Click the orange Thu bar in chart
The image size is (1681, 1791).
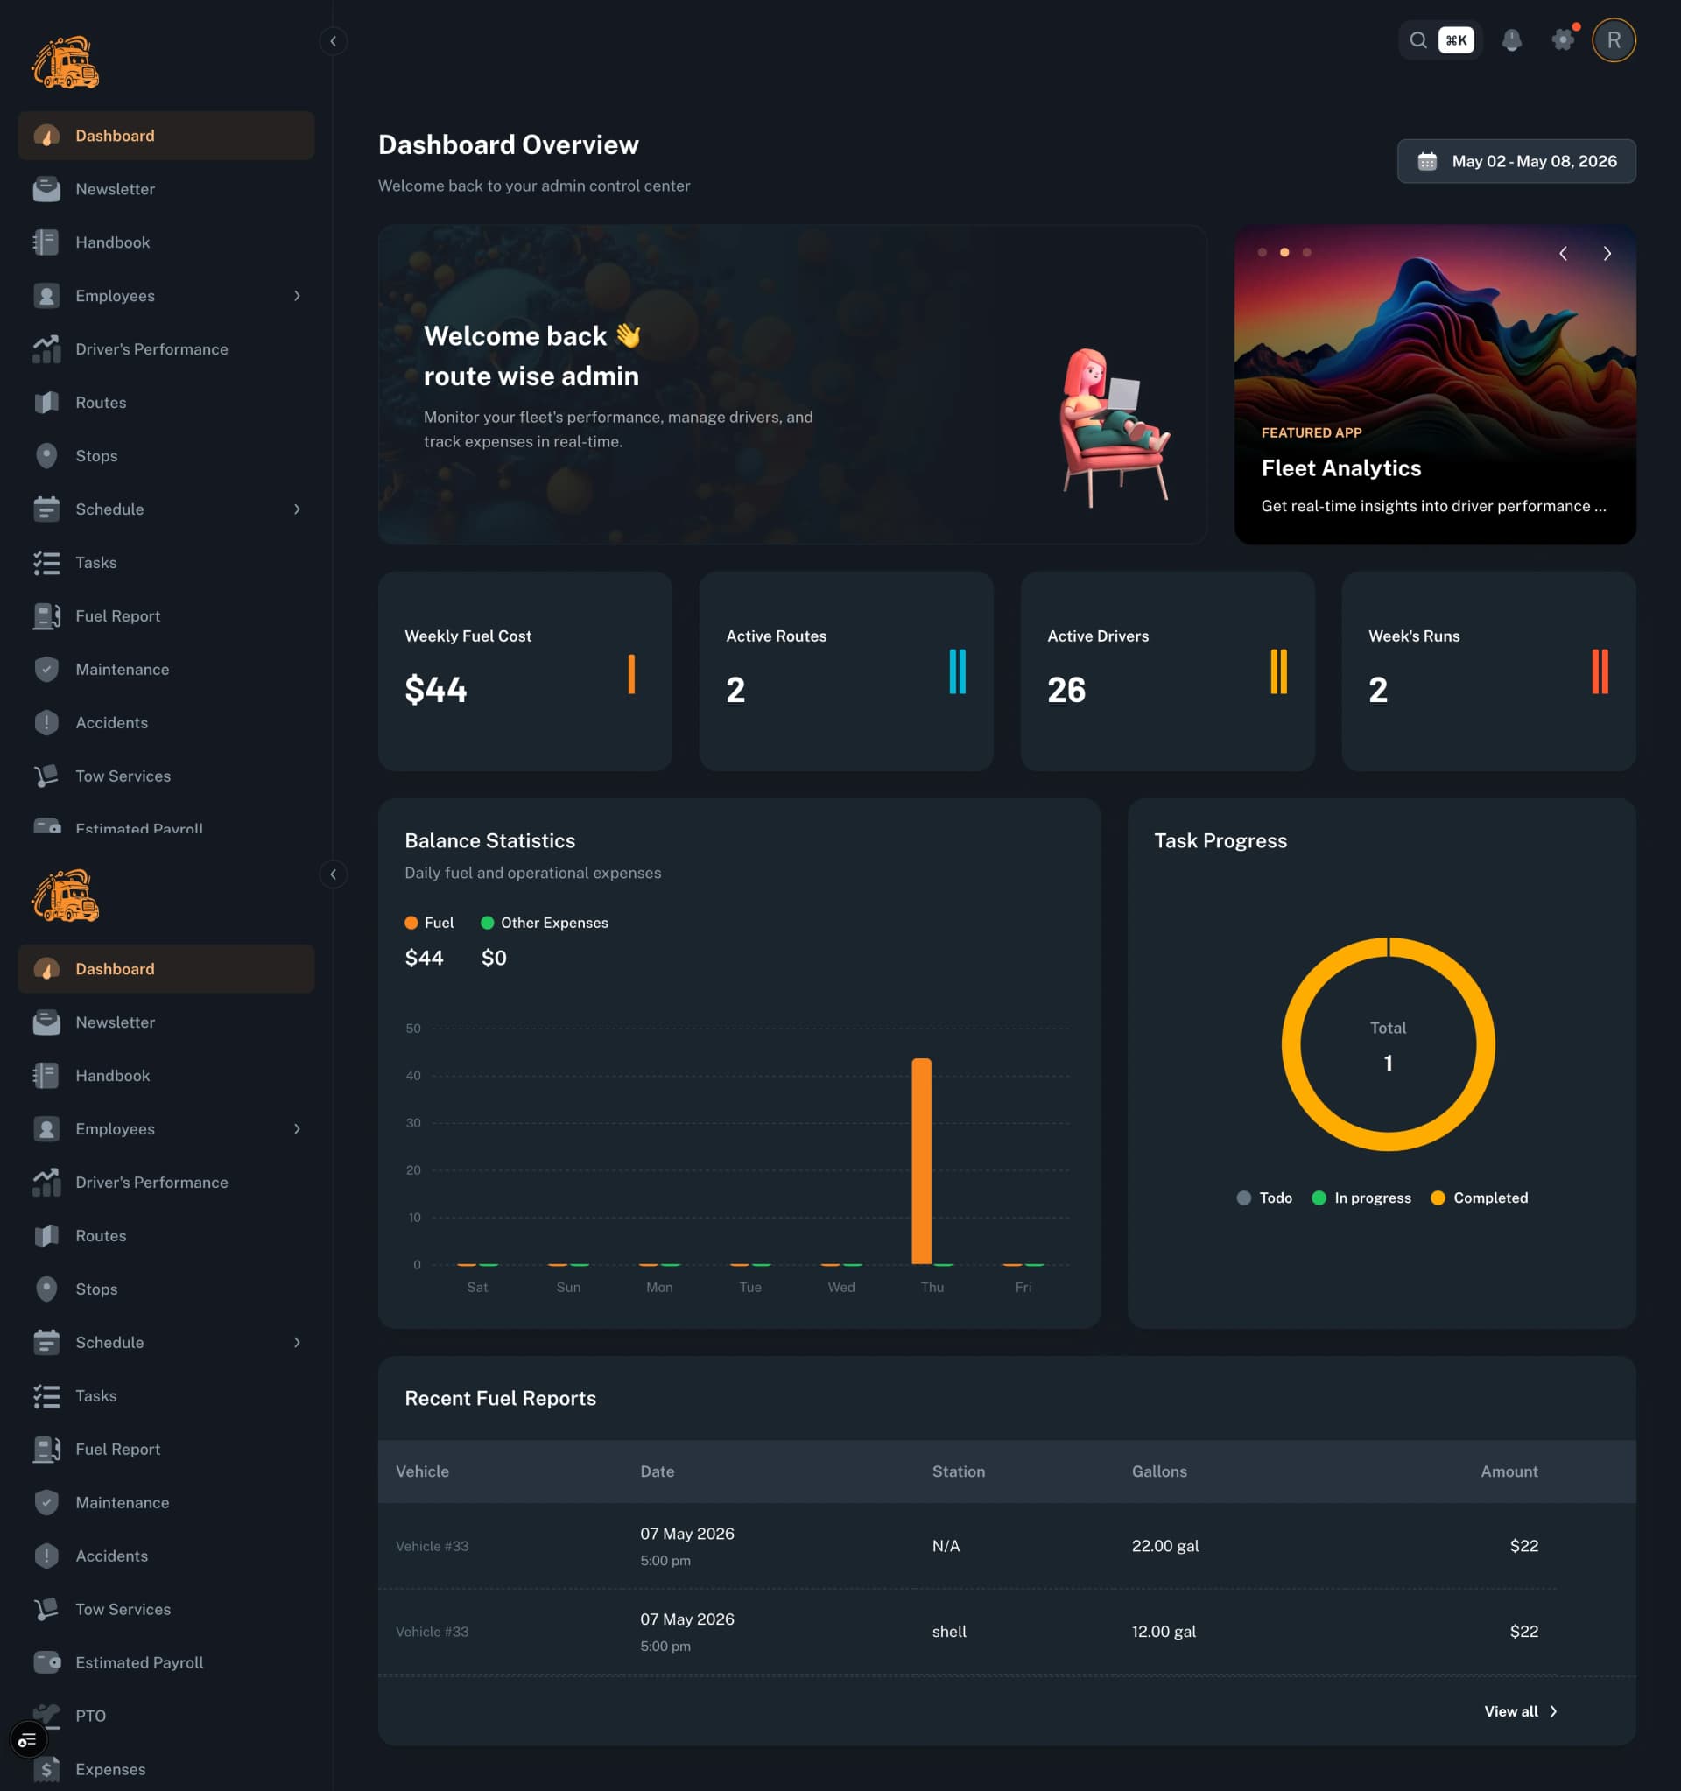[x=922, y=1162]
